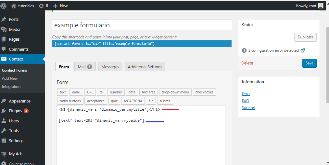Image resolution: width=329 pixels, height=165 pixels.
Task: Click the Comments bubble icon
Action: pos(4,49)
